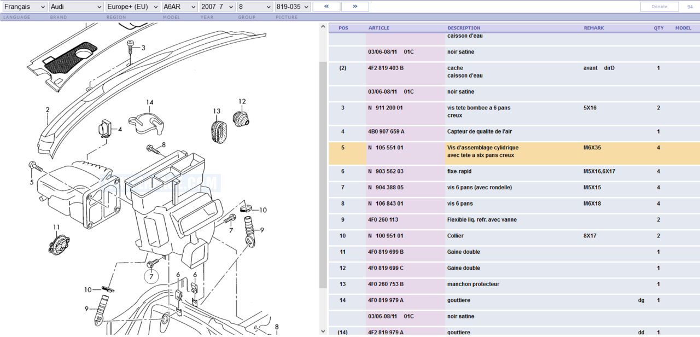Click callout 4 air quality sensor label
The image size is (700, 337).
120,130
